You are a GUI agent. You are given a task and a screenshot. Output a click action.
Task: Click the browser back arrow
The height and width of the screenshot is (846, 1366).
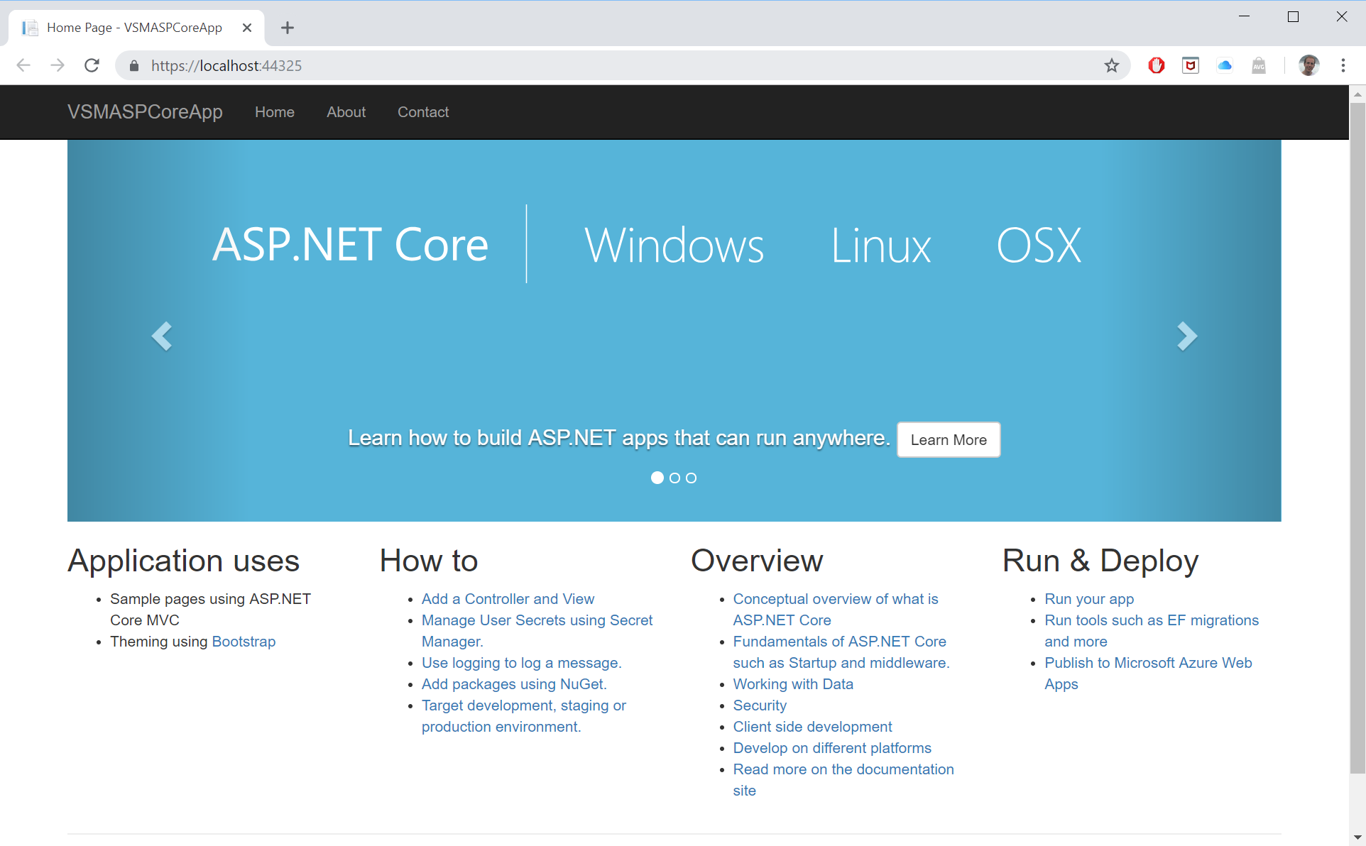pyautogui.click(x=23, y=65)
